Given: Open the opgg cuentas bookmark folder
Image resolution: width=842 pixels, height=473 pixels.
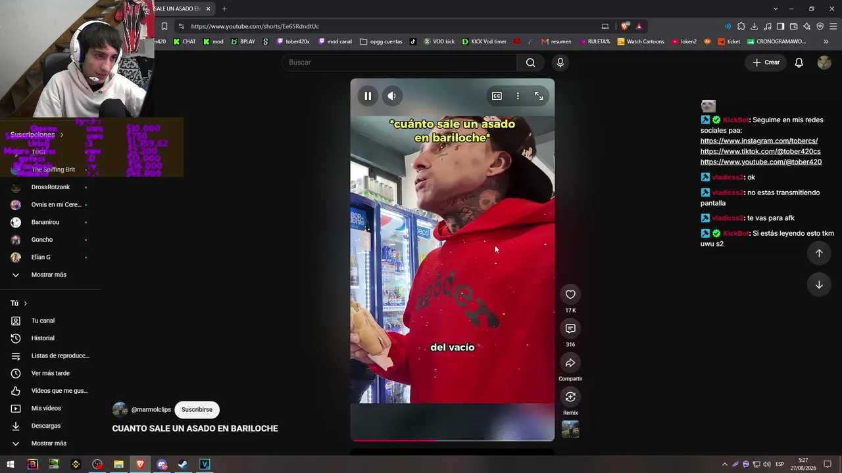Looking at the screenshot, I should 381,41.
